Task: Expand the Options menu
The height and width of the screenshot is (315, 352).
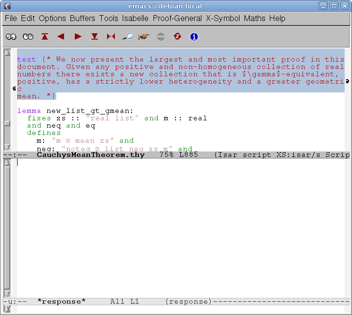Action: point(52,18)
